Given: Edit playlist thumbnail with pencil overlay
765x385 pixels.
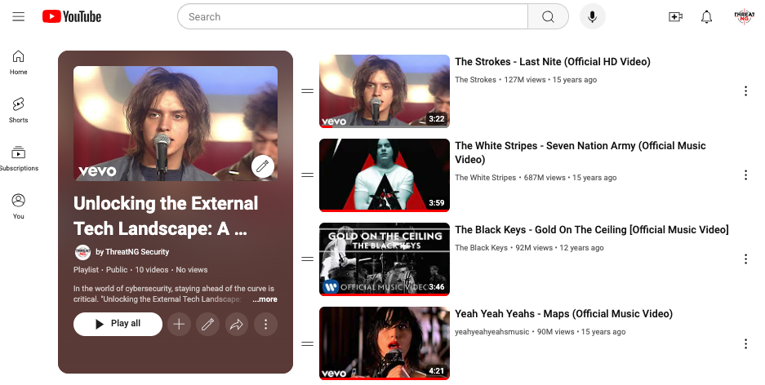Looking at the screenshot, I should point(262,166).
